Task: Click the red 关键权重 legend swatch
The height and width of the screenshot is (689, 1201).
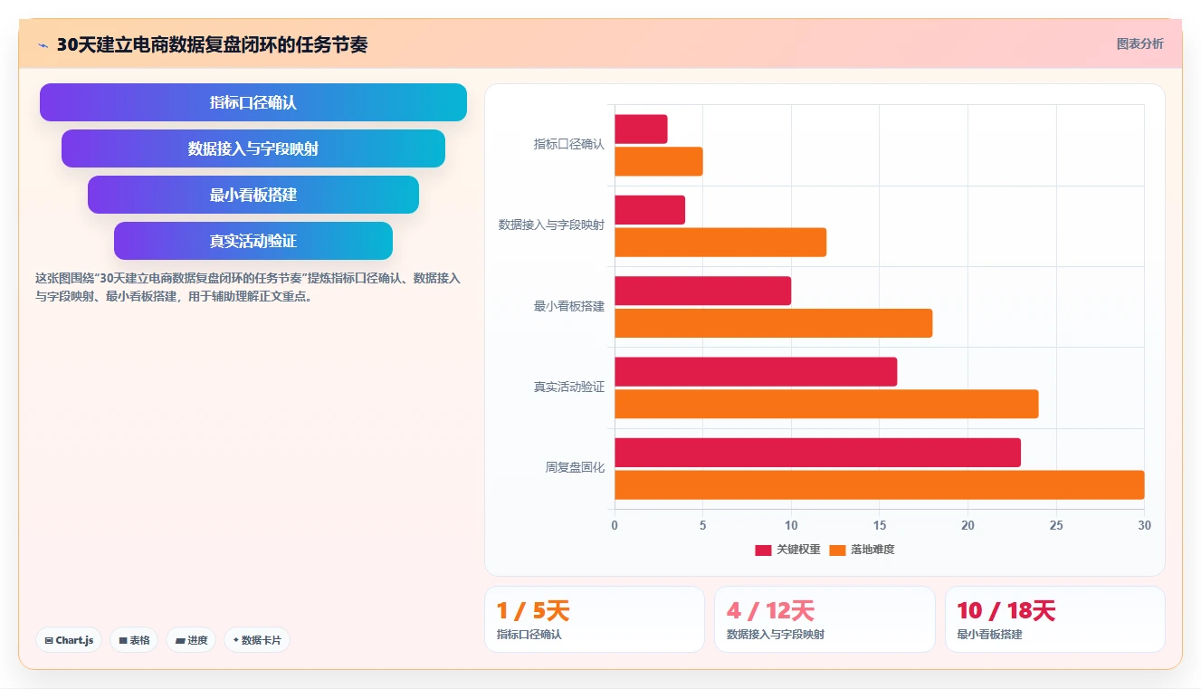Action: click(x=763, y=550)
